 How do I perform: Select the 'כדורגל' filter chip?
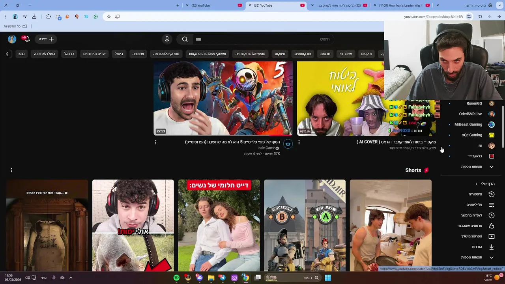(x=69, y=54)
